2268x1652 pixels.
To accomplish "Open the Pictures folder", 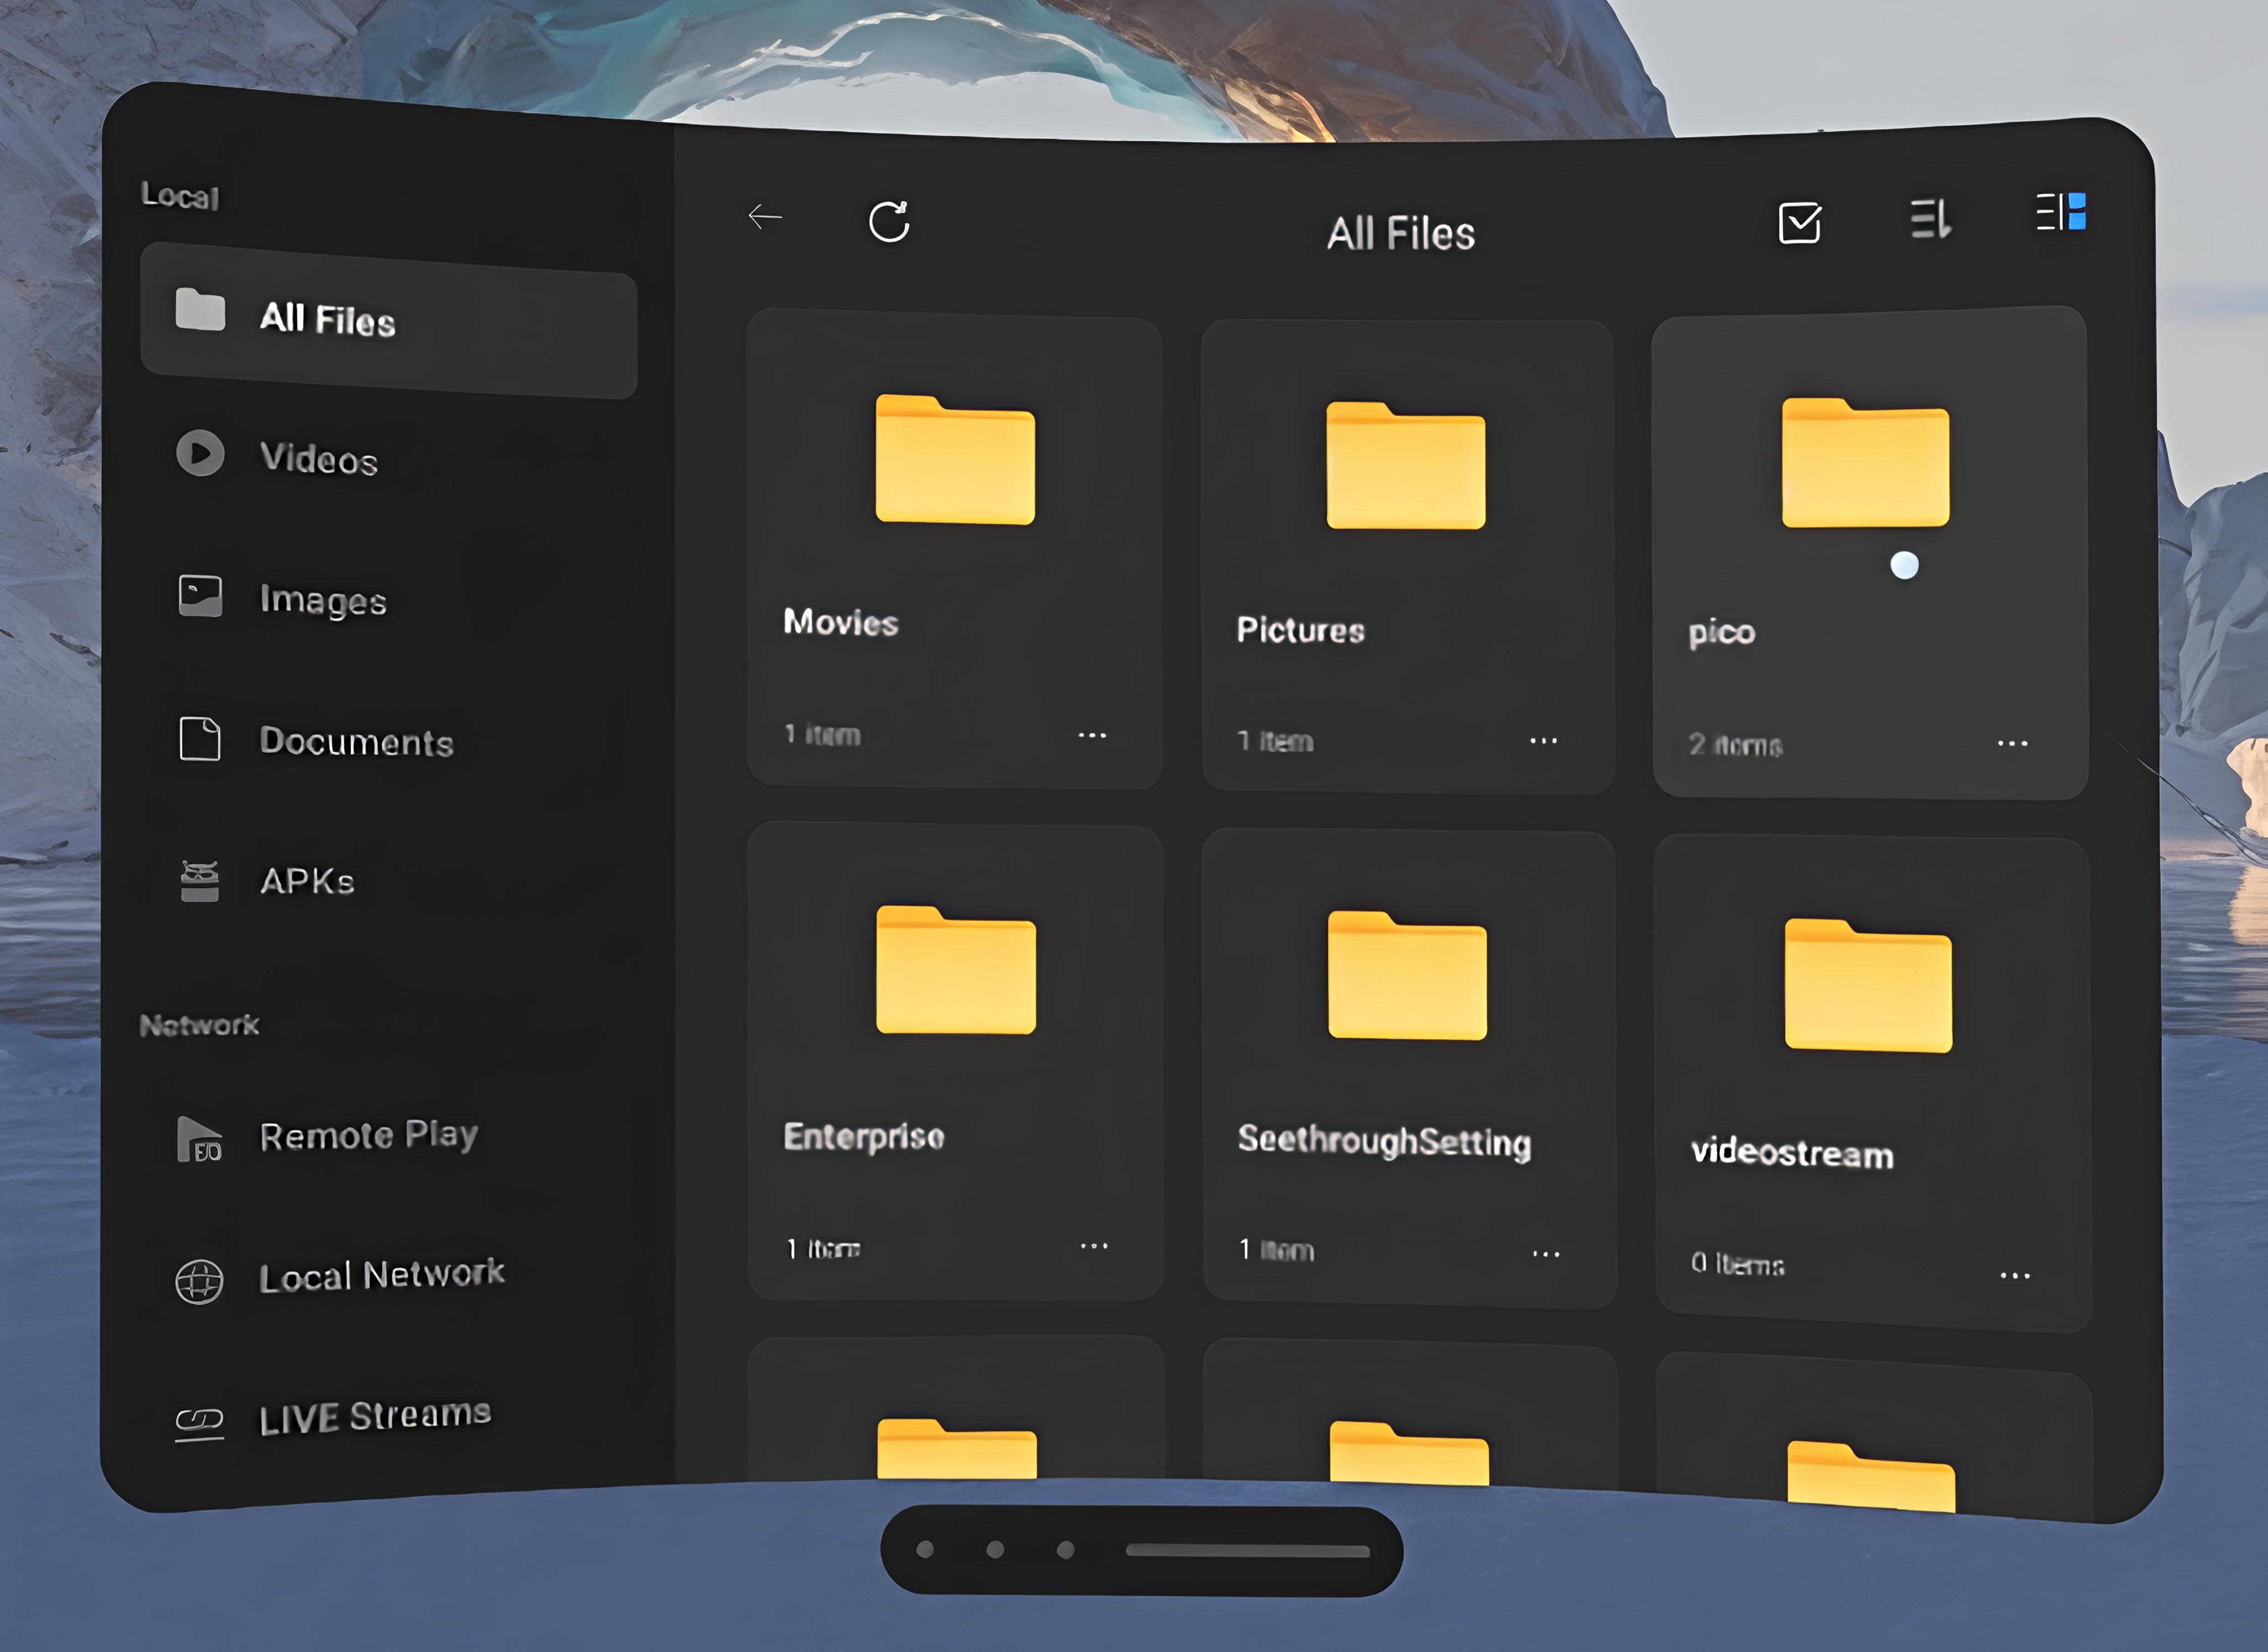I will (1407, 556).
